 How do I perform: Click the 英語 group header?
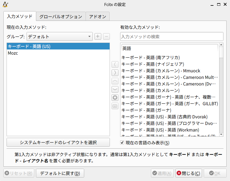[170, 48]
